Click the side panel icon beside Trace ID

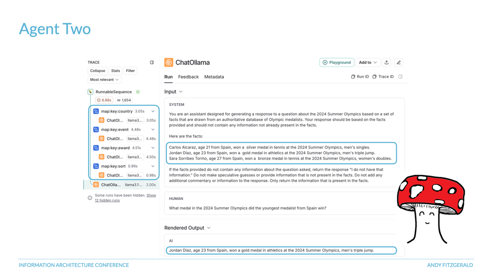tap(400, 76)
